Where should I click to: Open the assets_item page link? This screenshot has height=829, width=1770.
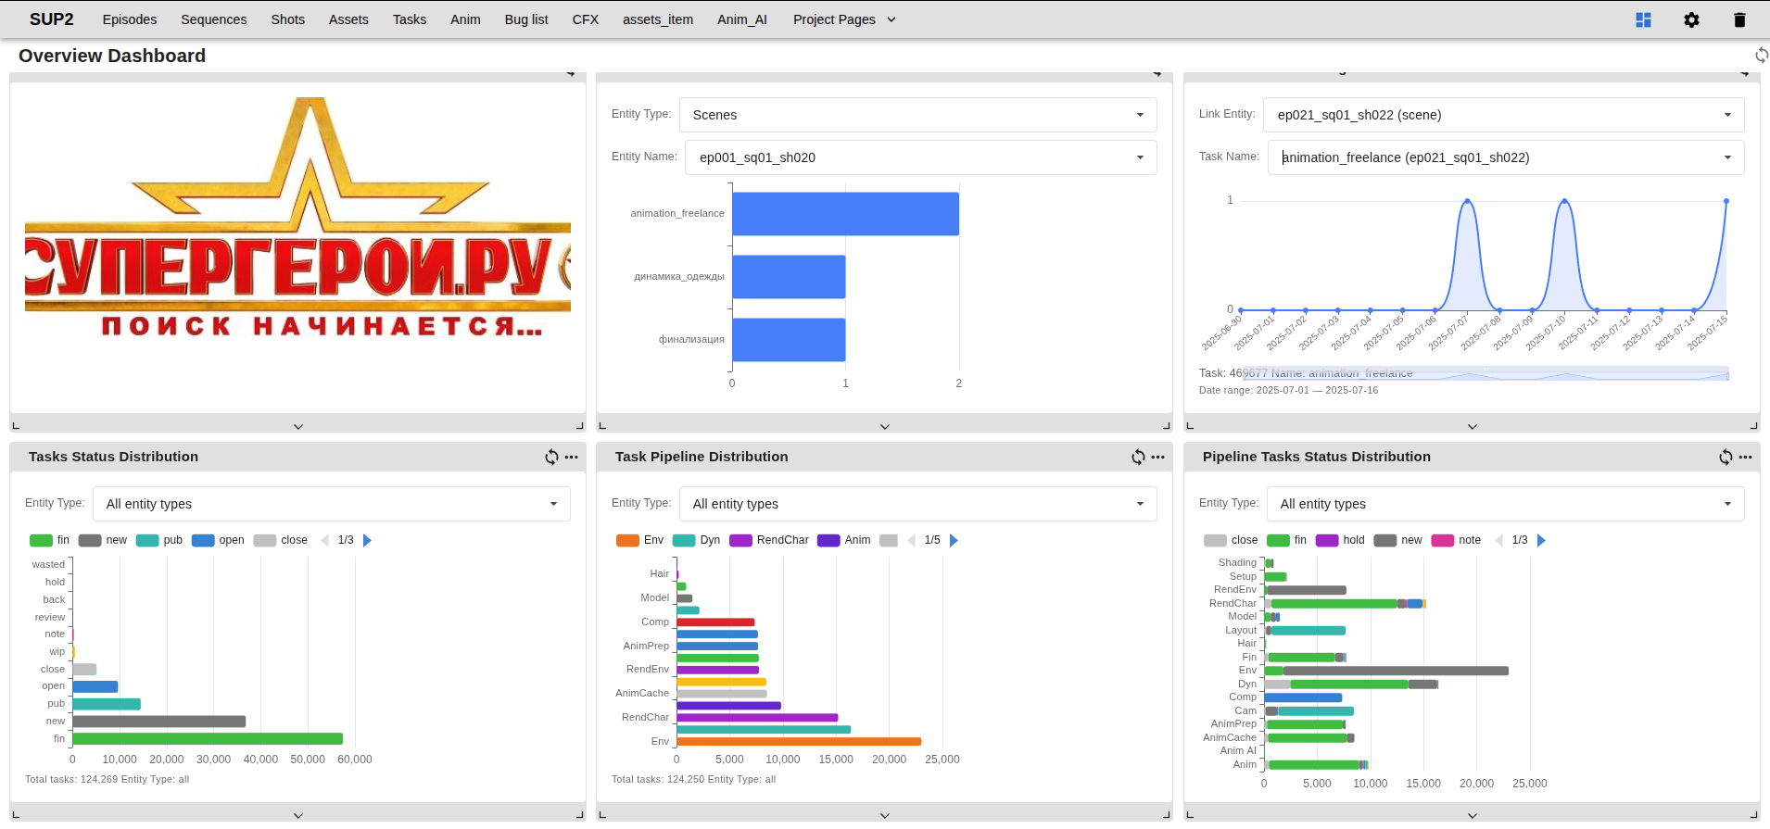(x=658, y=19)
